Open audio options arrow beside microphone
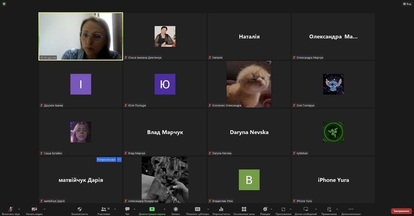The height and width of the screenshot is (216, 414). [x=19, y=209]
